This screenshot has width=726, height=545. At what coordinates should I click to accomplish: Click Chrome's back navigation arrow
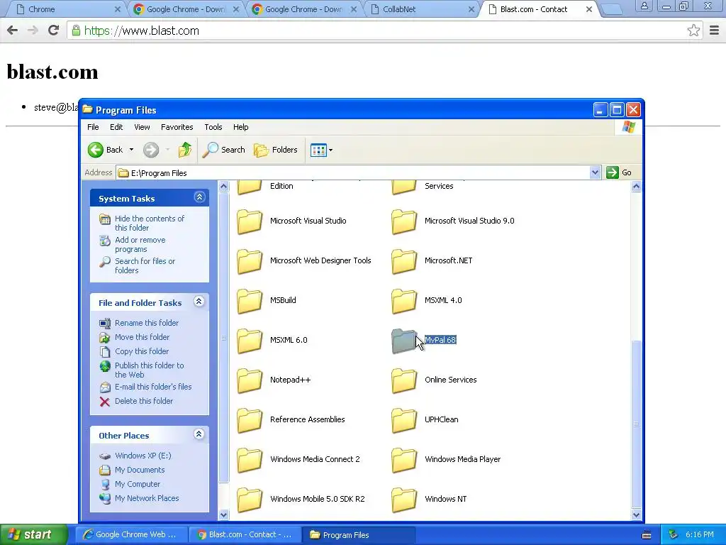click(13, 31)
